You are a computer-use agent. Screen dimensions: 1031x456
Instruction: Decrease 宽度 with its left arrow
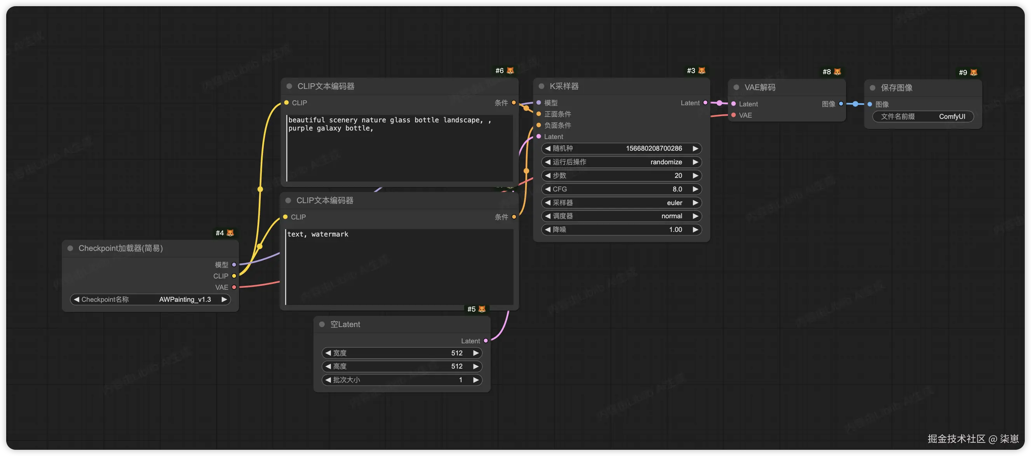328,353
